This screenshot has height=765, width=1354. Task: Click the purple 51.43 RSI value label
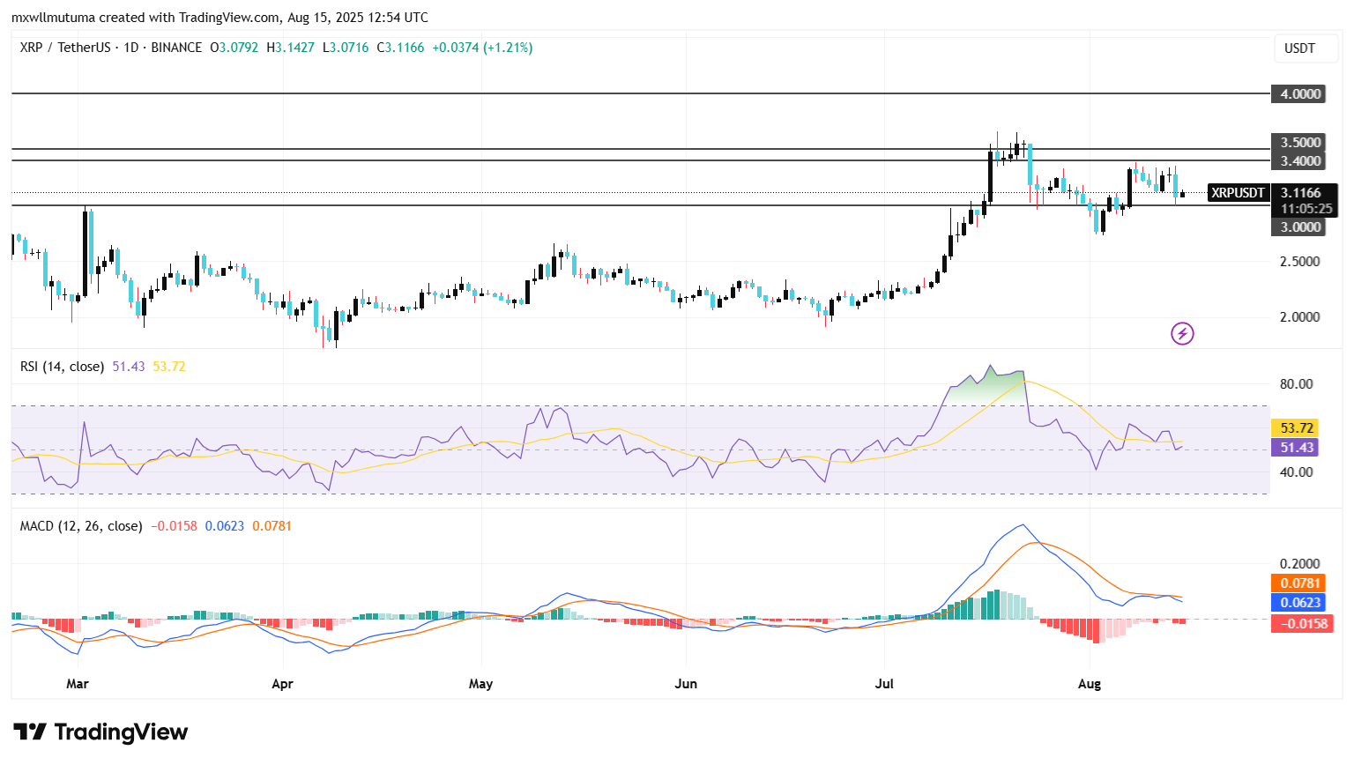point(1295,448)
